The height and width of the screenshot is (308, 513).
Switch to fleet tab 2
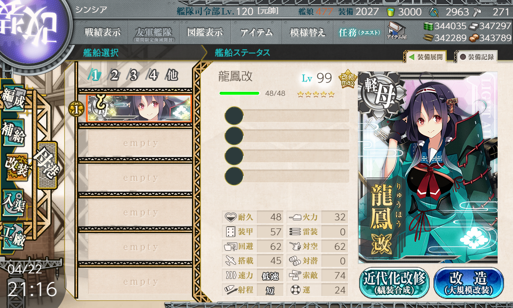(114, 76)
